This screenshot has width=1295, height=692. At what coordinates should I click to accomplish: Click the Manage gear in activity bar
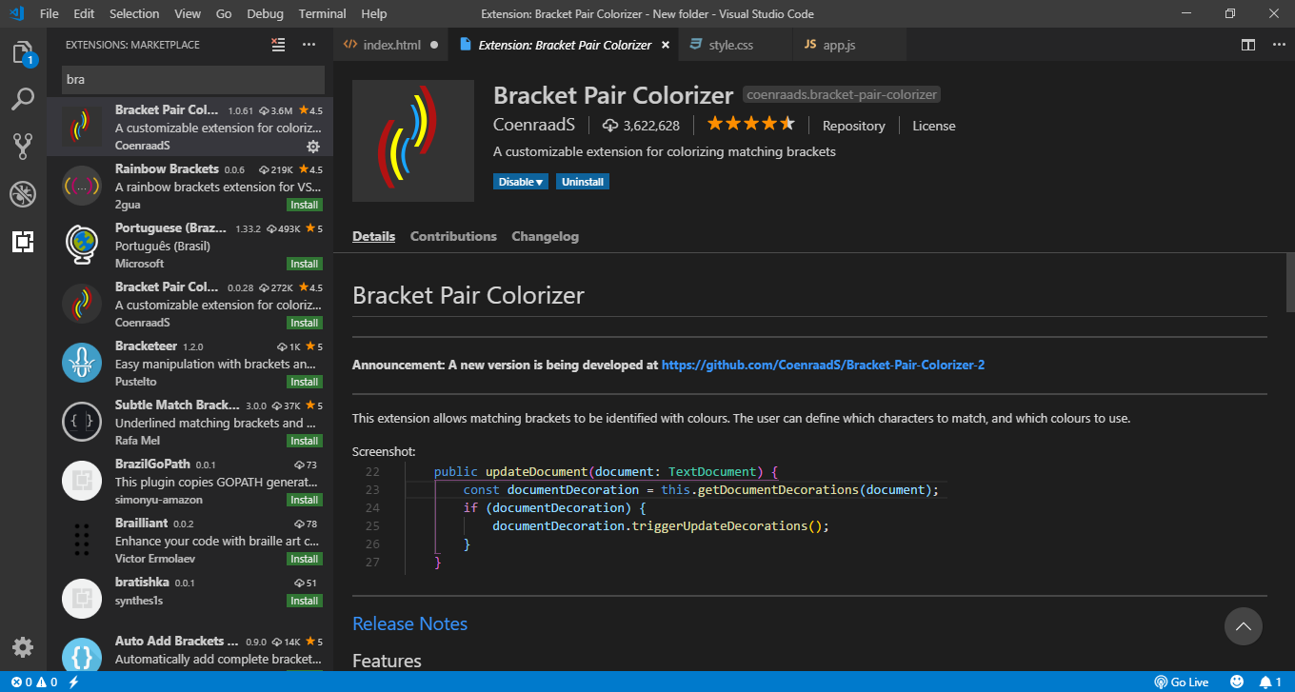pos(23,647)
